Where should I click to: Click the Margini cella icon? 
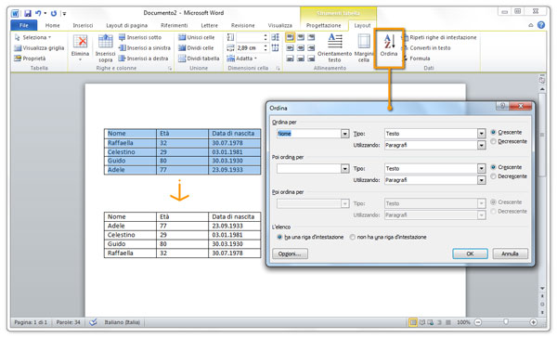click(x=363, y=47)
